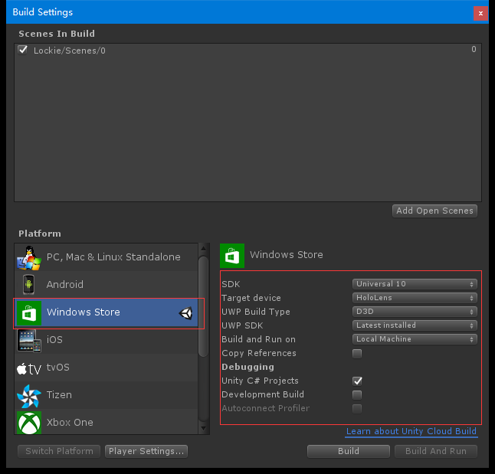495x474 pixels.
Task: Open the SDK dropdown showing Universal 10
Action: pos(415,284)
